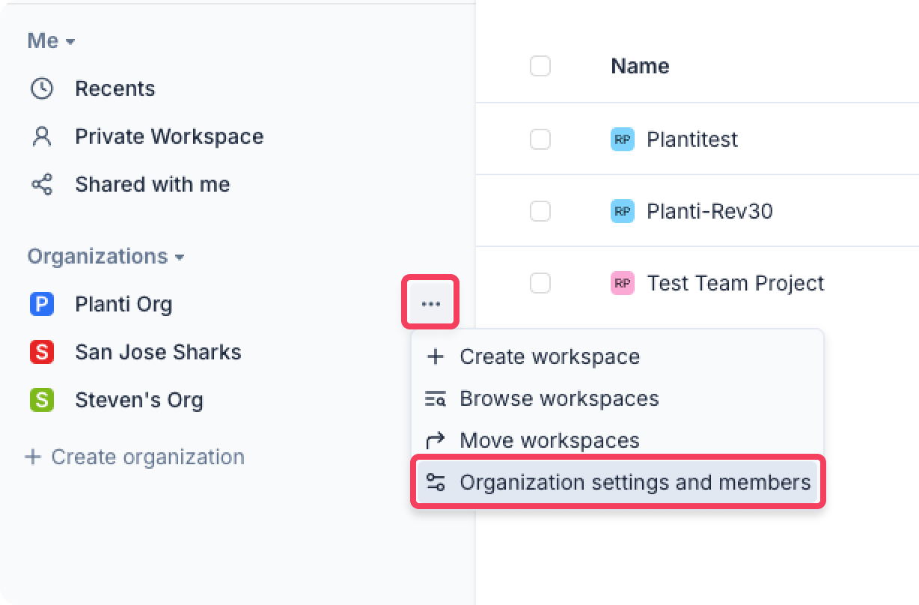
Task: Click the Shared with me share icon
Action: [x=42, y=184]
